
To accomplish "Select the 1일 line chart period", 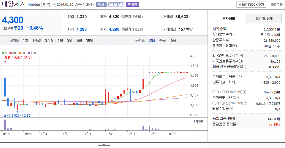I will point(26,40).
